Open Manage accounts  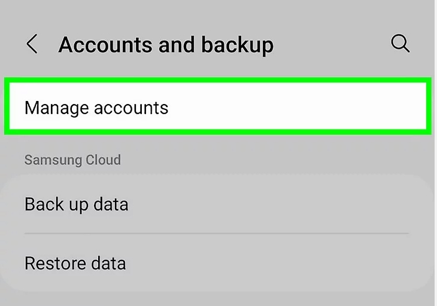[x=218, y=106]
